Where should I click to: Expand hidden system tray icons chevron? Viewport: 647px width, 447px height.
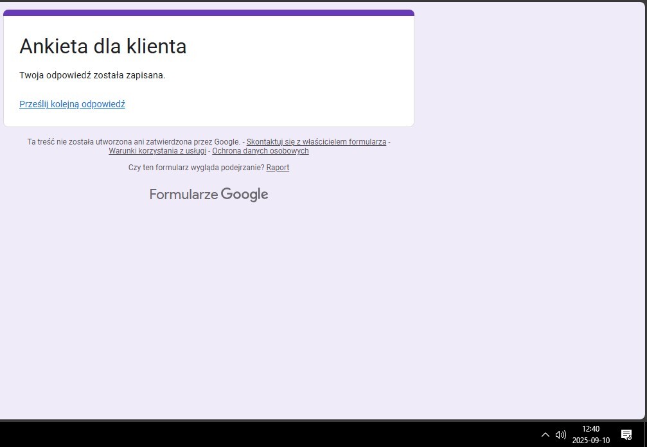(x=545, y=435)
